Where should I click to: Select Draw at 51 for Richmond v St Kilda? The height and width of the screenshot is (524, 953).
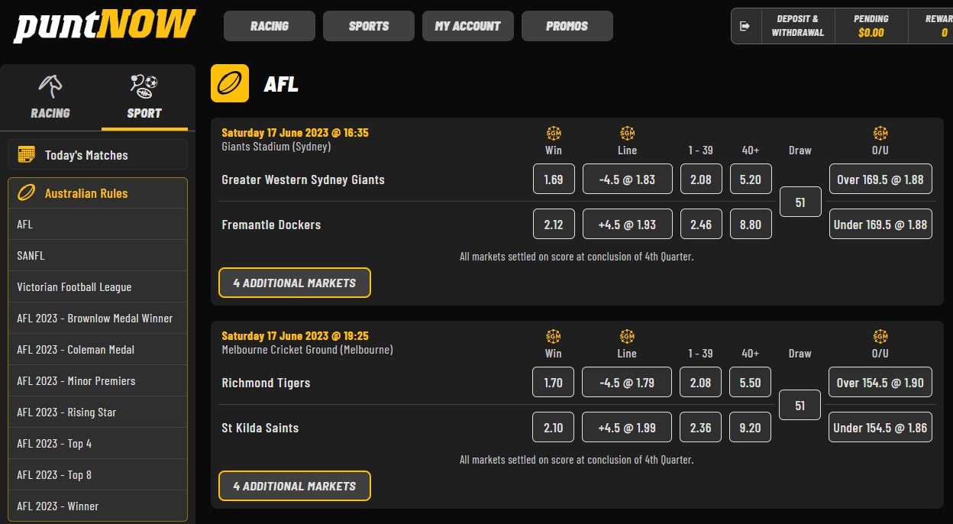coord(800,406)
